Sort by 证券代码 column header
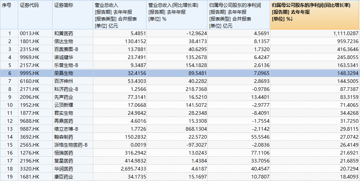Screen dimensions: 360x181 pos(29,5)
